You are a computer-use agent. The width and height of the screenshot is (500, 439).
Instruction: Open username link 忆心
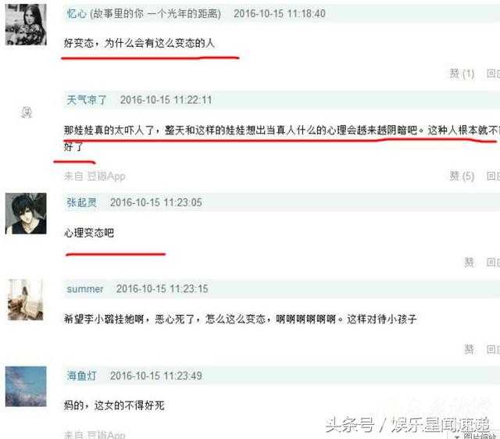(x=77, y=14)
